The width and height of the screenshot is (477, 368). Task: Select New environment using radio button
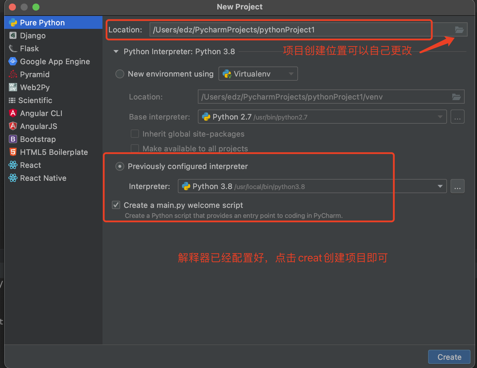[x=120, y=74]
